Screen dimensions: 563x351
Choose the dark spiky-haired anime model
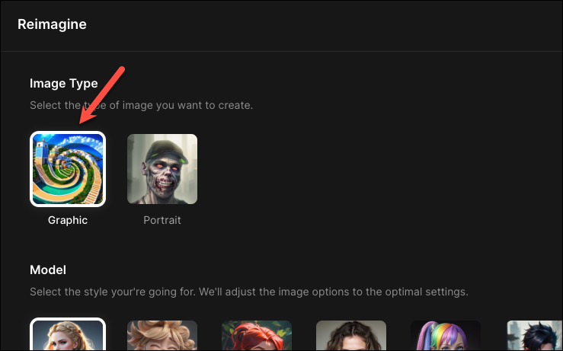click(x=535, y=336)
